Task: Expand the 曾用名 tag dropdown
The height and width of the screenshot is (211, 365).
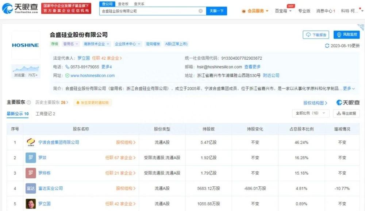Action: 70,44
